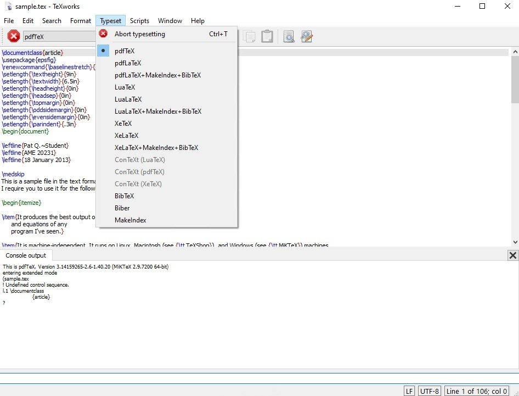
Task: Close the Console output panel
Action: coord(512,255)
